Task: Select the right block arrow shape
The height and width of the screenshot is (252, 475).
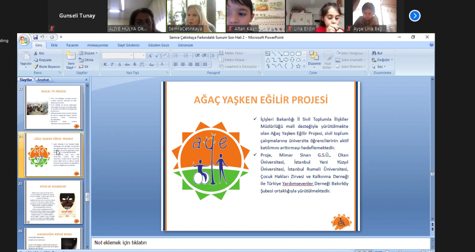Action: [286, 60]
